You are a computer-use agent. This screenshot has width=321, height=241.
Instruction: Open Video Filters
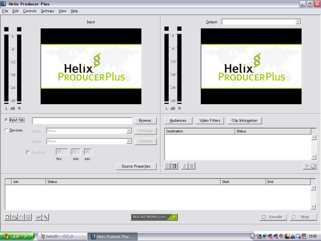pyautogui.click(x=210, y=120)
